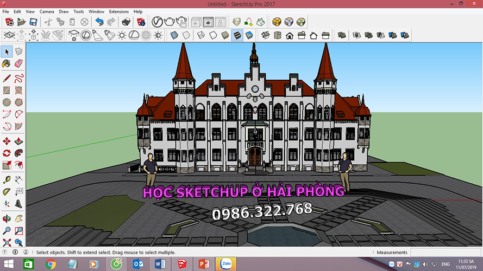Open the Extensions menu
This screenshot has height=271, width=483.
[x=119, y=11]
